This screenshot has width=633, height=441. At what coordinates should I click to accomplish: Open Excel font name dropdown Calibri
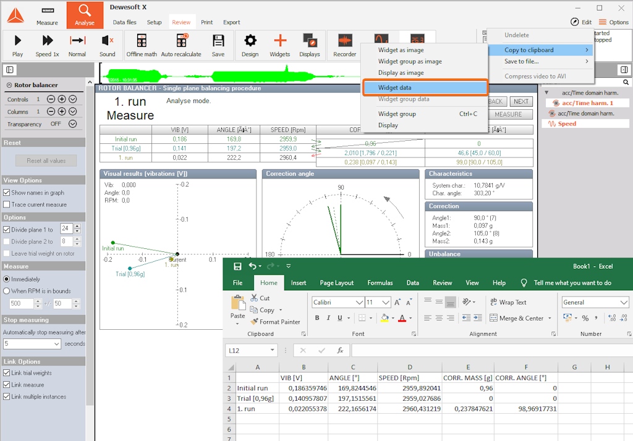coord(359,302)
